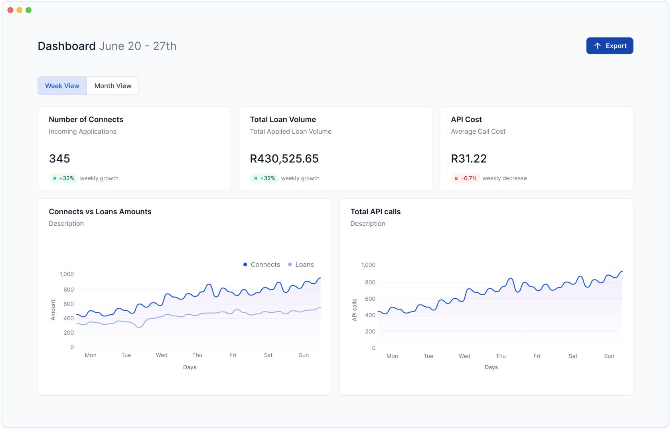
Task: Select the R430,525.65 loan volume value
Action: pyautogui.click(x=284, y=159)
